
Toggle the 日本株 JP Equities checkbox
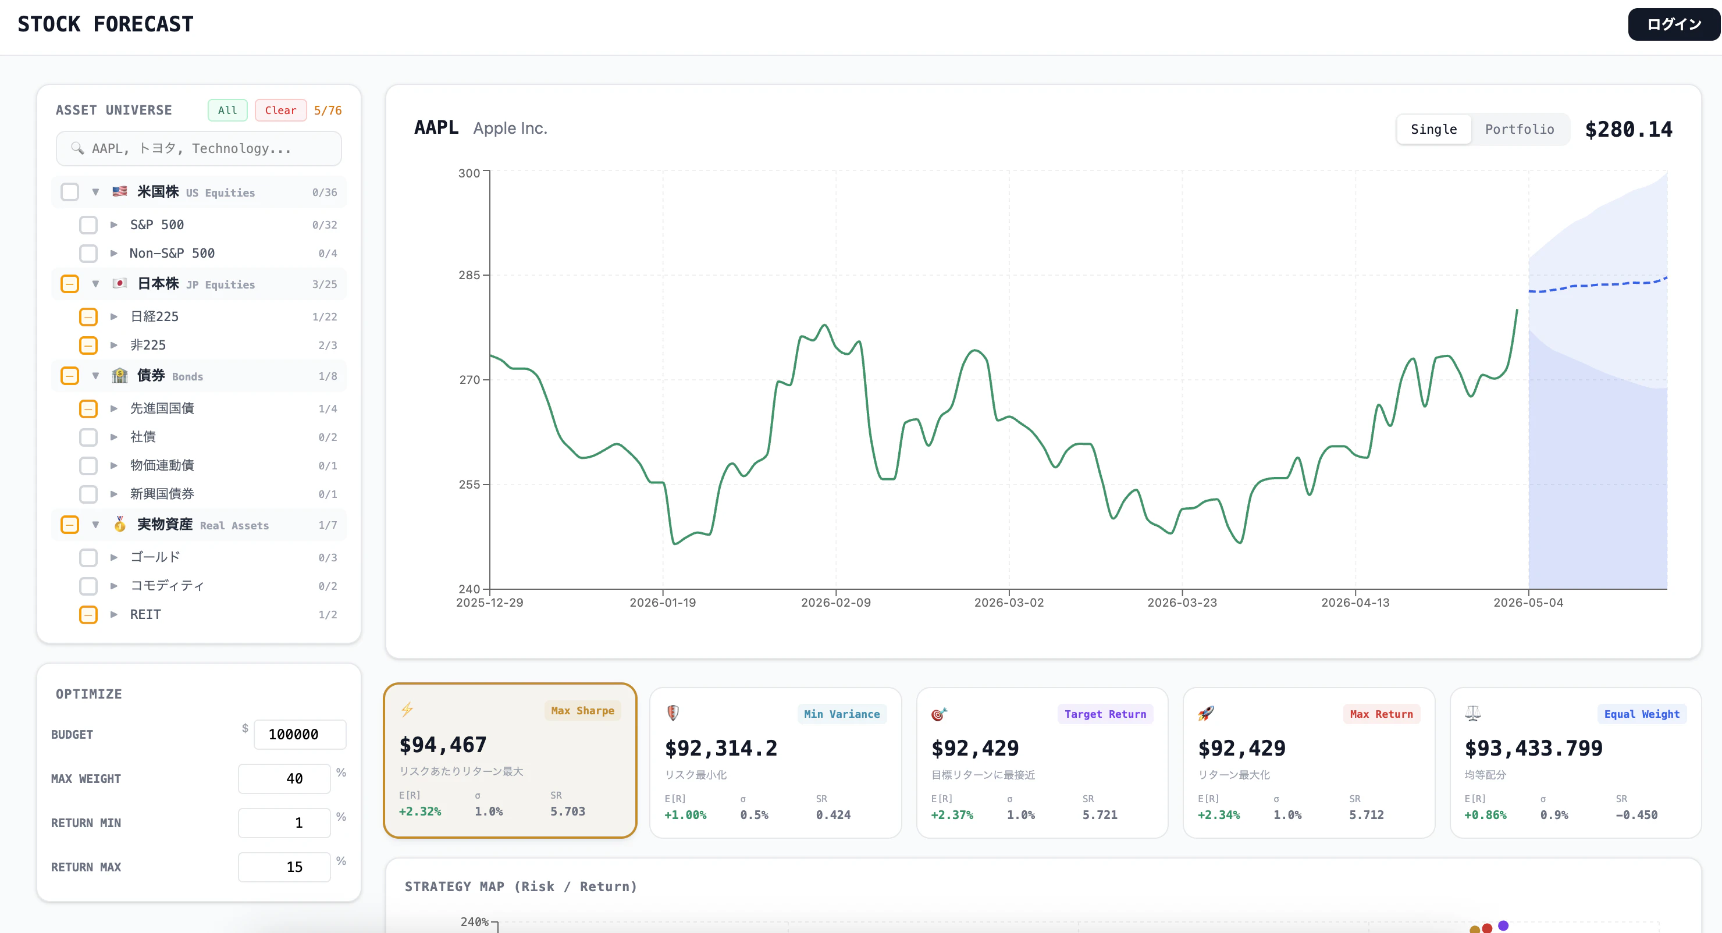click(x=70, y=284)
